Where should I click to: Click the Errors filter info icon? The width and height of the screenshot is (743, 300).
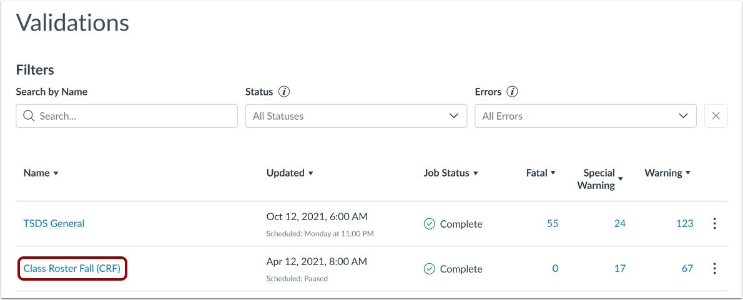tap(512, 92)
